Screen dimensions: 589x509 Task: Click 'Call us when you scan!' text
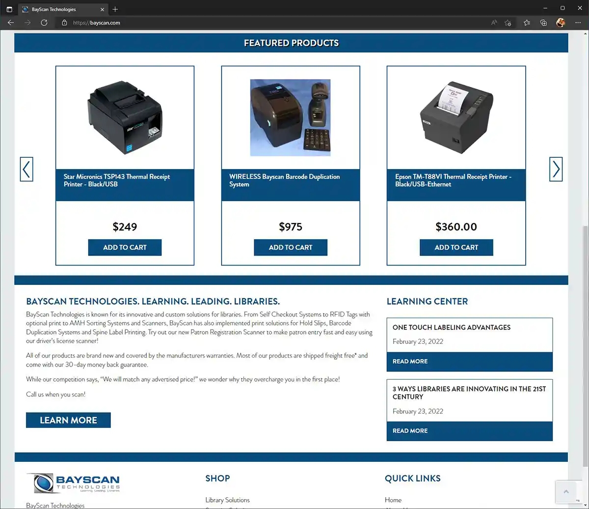click(55, 394)
